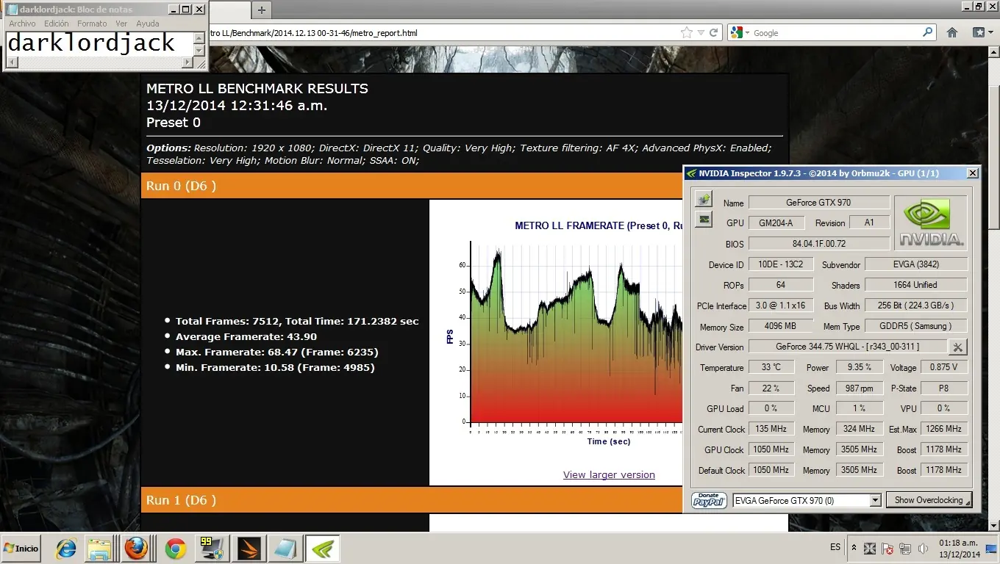
Task: Click the Total Frames: 7512 line
Action: click(297, 321)
